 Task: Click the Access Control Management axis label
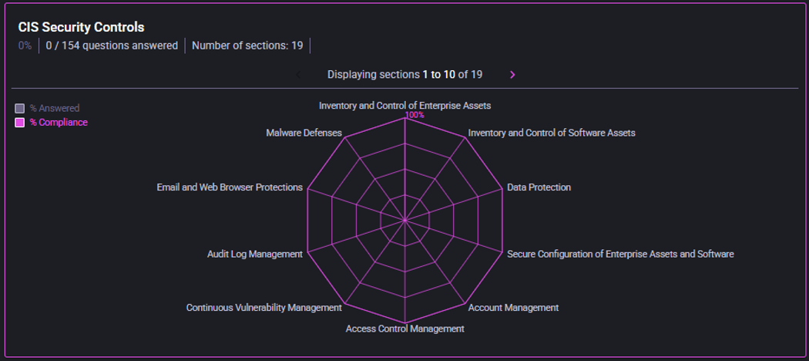[x=405, y=329]
